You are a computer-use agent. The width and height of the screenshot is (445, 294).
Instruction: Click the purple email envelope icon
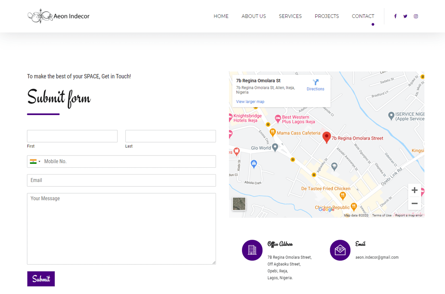coord(340,250)
